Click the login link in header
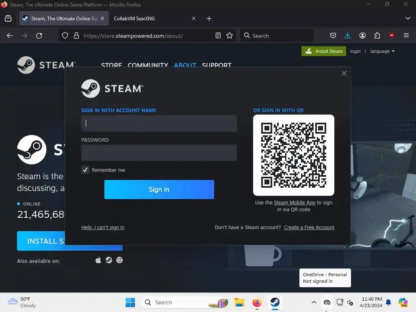This screenshot has height=312, width=416. pyautogui.click(x=355, y=51)
